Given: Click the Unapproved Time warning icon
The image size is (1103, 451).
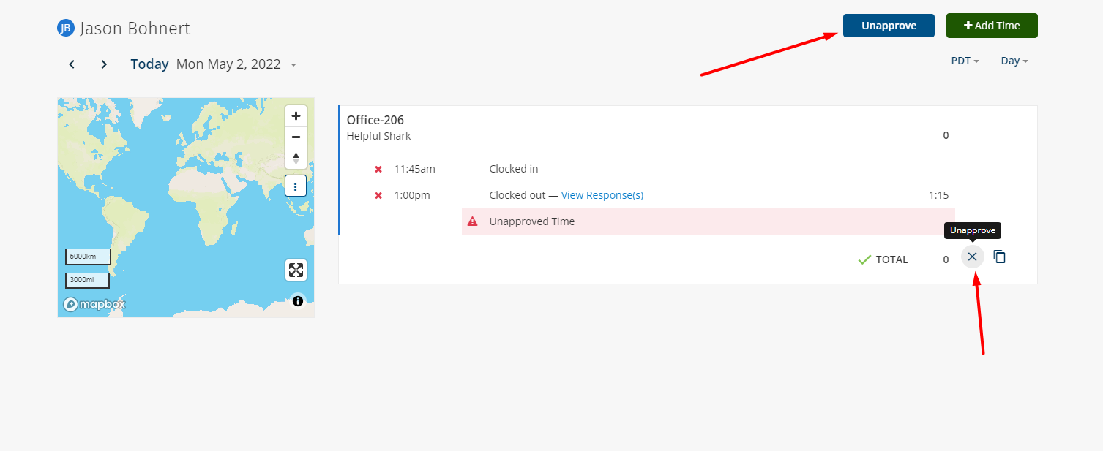Looking at the screenshot, I should (473, 221).
